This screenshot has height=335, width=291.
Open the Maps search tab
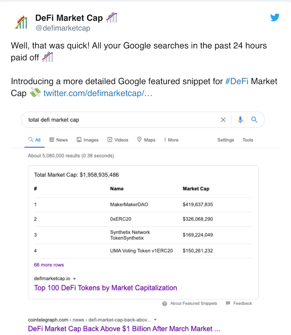pos(146,140)
